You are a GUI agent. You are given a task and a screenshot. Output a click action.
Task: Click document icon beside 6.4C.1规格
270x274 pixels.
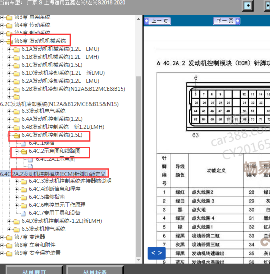[24, 143]
